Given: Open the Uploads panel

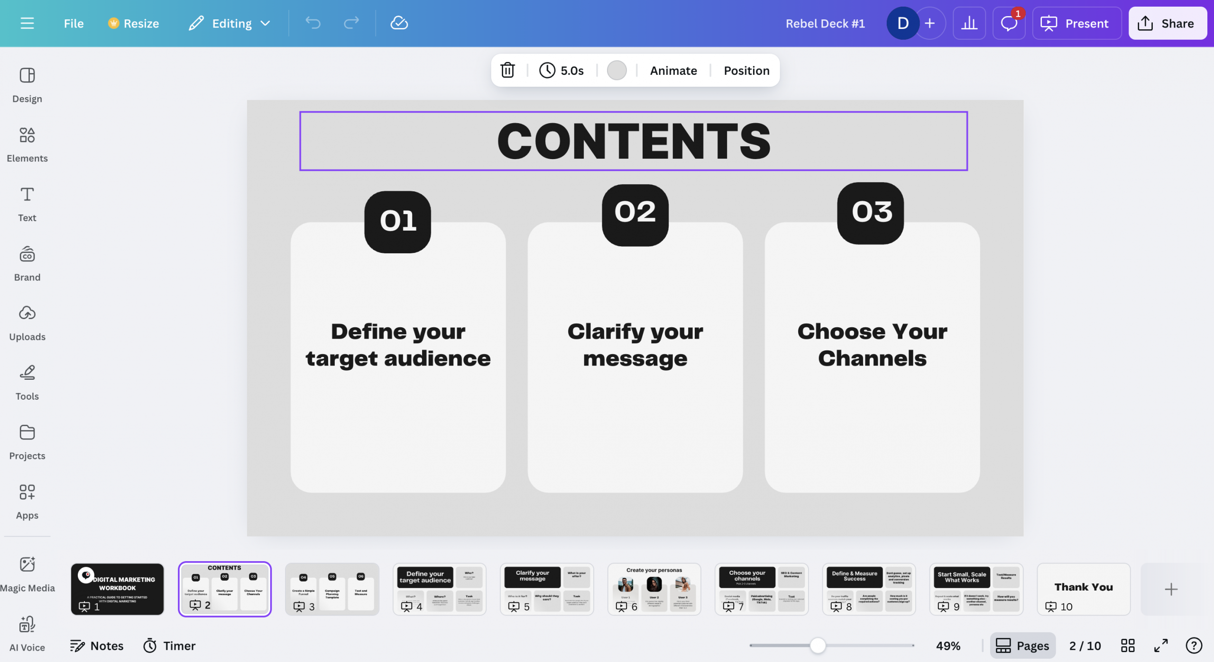Looking at the screenshot, I should tap(27, 322).
